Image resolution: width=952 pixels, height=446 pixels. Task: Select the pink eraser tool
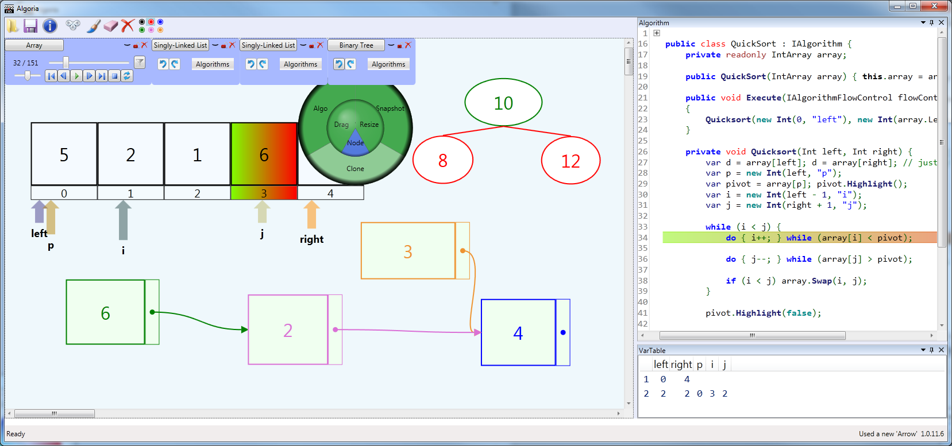[x=110, y=26]
